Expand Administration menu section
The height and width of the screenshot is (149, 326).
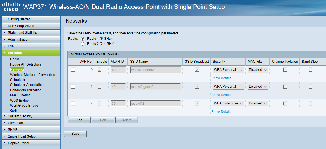click(x=31, y=39)
